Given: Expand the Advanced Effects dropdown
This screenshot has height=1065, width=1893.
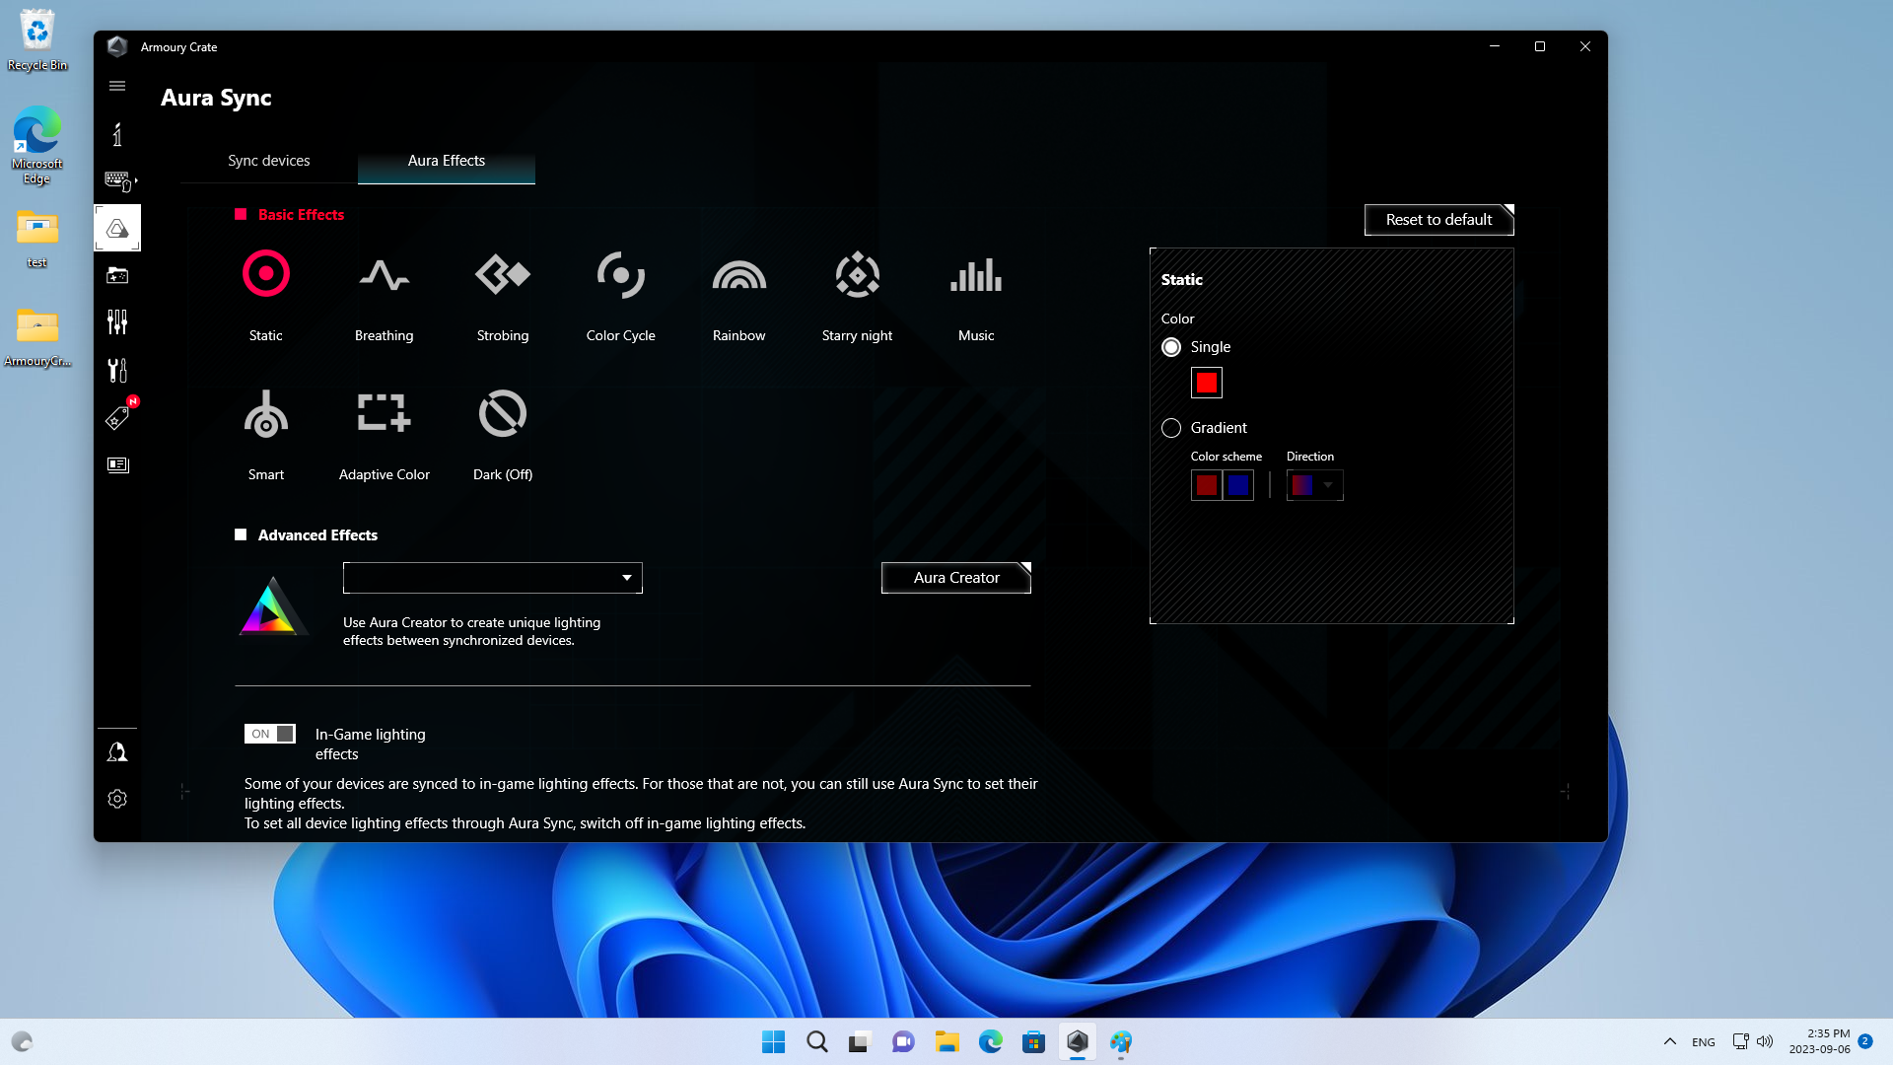Looking at the screenshot, I should click(x=493, y=578).
